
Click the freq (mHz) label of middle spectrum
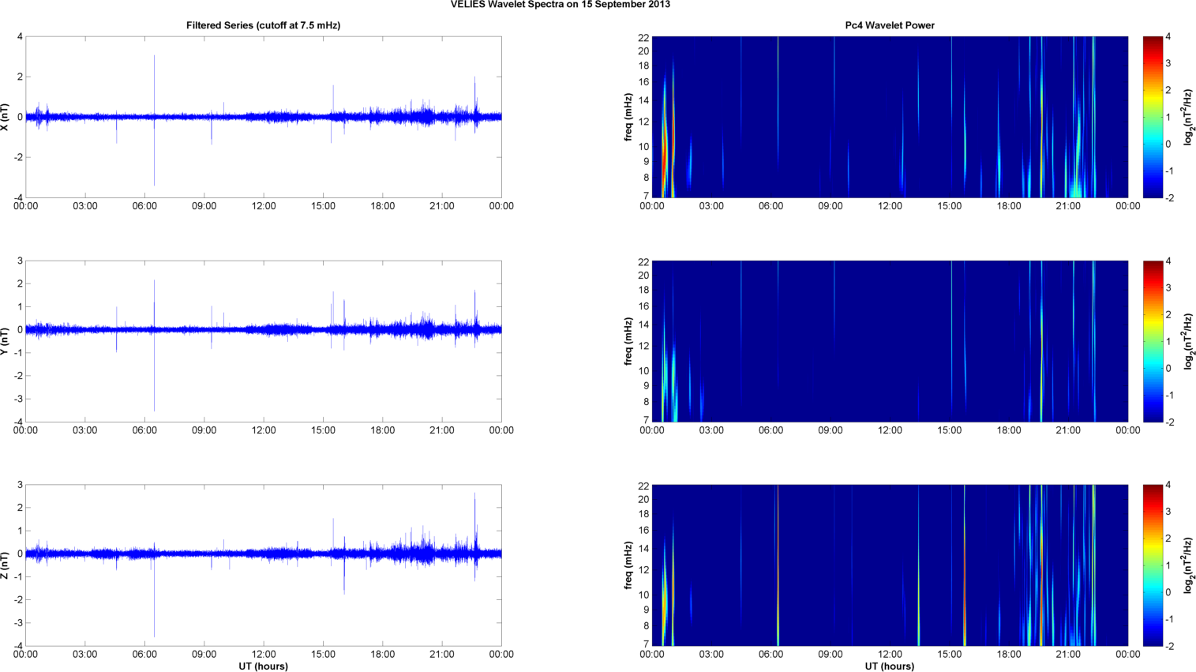(x=628, y=341)
